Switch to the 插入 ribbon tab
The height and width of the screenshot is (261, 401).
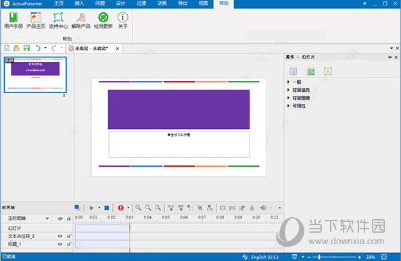(79, 3)
